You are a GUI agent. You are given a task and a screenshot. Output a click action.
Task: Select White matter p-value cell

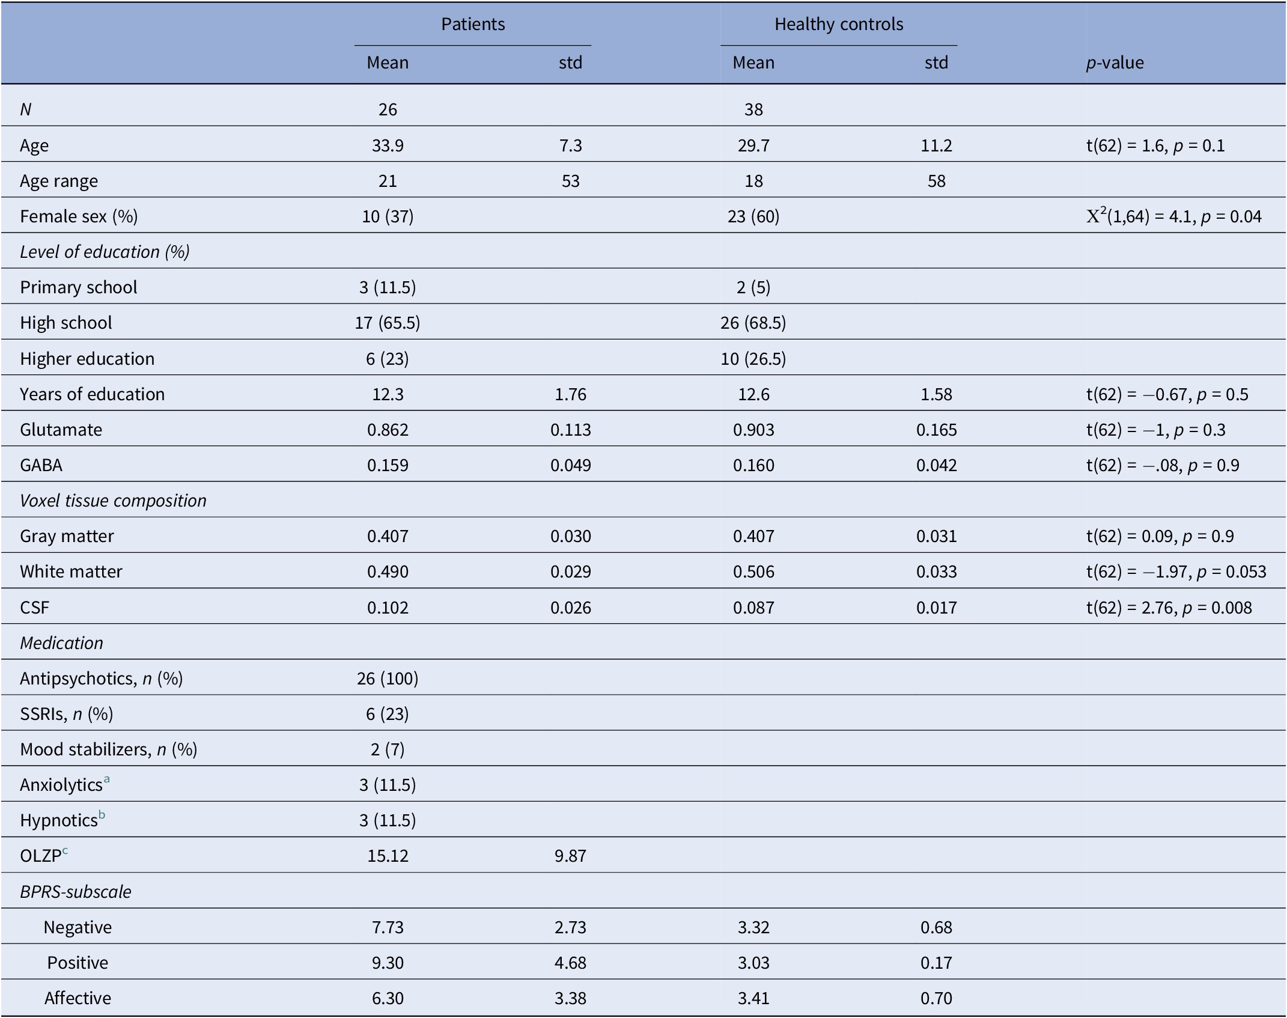(1176, 571)
